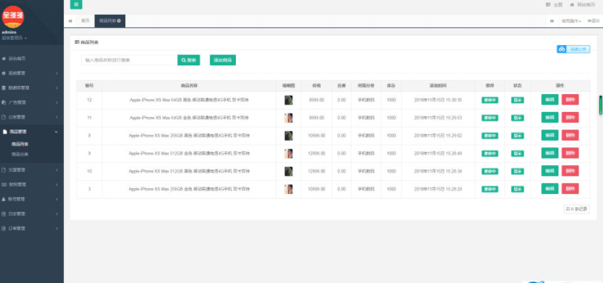Click the 商品名称 column header

(189, 86)
